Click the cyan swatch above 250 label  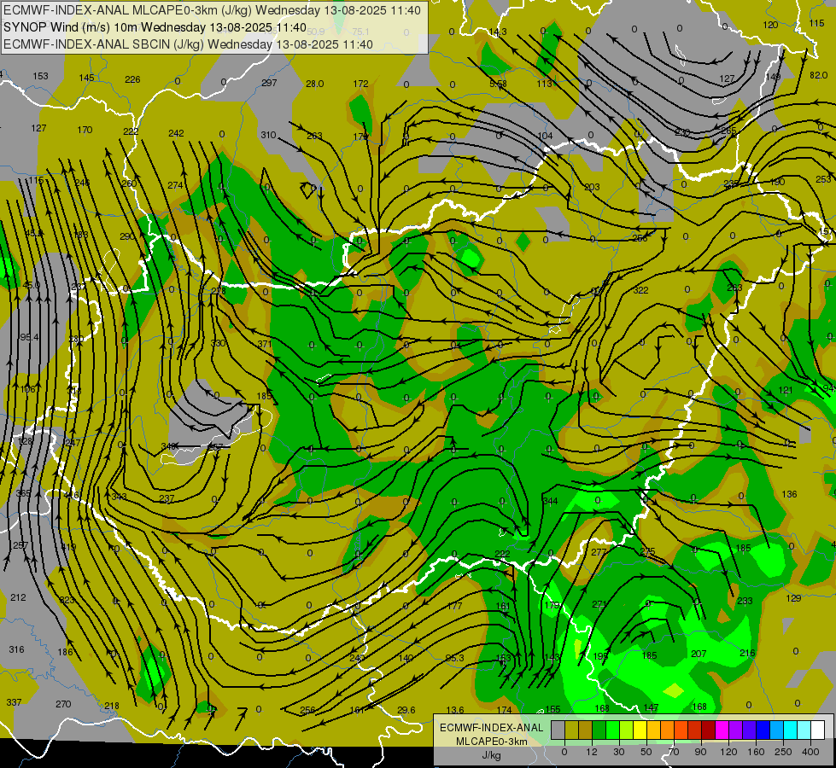tap(790, 730)
